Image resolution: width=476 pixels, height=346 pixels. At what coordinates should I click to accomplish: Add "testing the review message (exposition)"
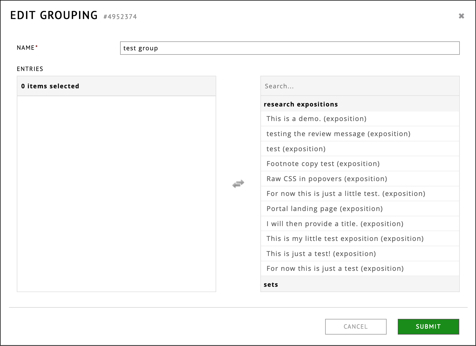coord(360,134)
